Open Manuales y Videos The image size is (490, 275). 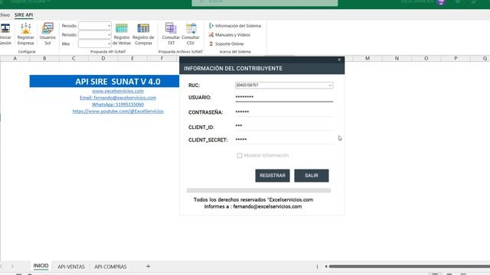pos(230,35)
